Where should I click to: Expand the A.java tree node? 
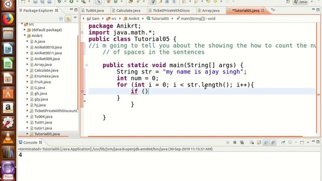tap(28, 41)
